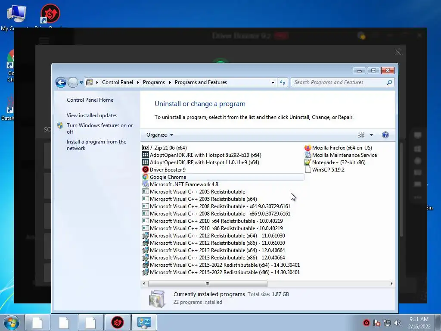Click the WinSCP 5.19.2 file icon

tap(307, 169)
